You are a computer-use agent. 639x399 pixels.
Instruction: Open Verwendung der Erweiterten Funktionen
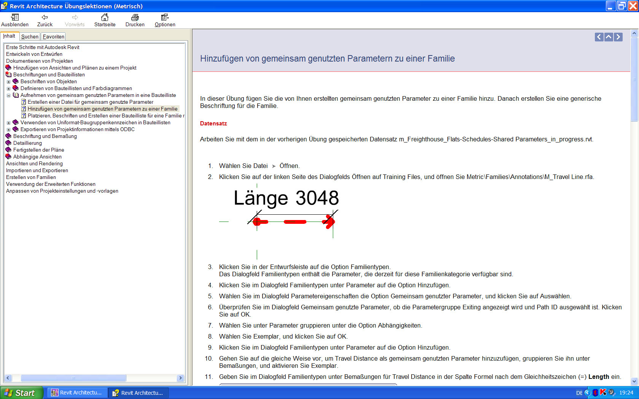point(51,184)
